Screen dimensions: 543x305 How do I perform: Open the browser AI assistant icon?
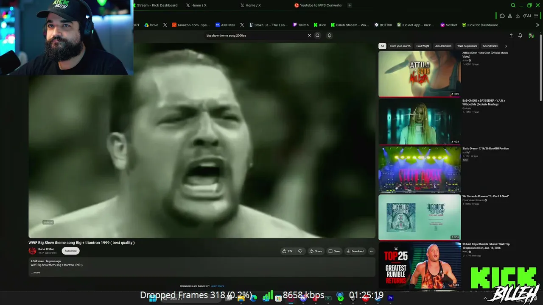tap(527, 16)
